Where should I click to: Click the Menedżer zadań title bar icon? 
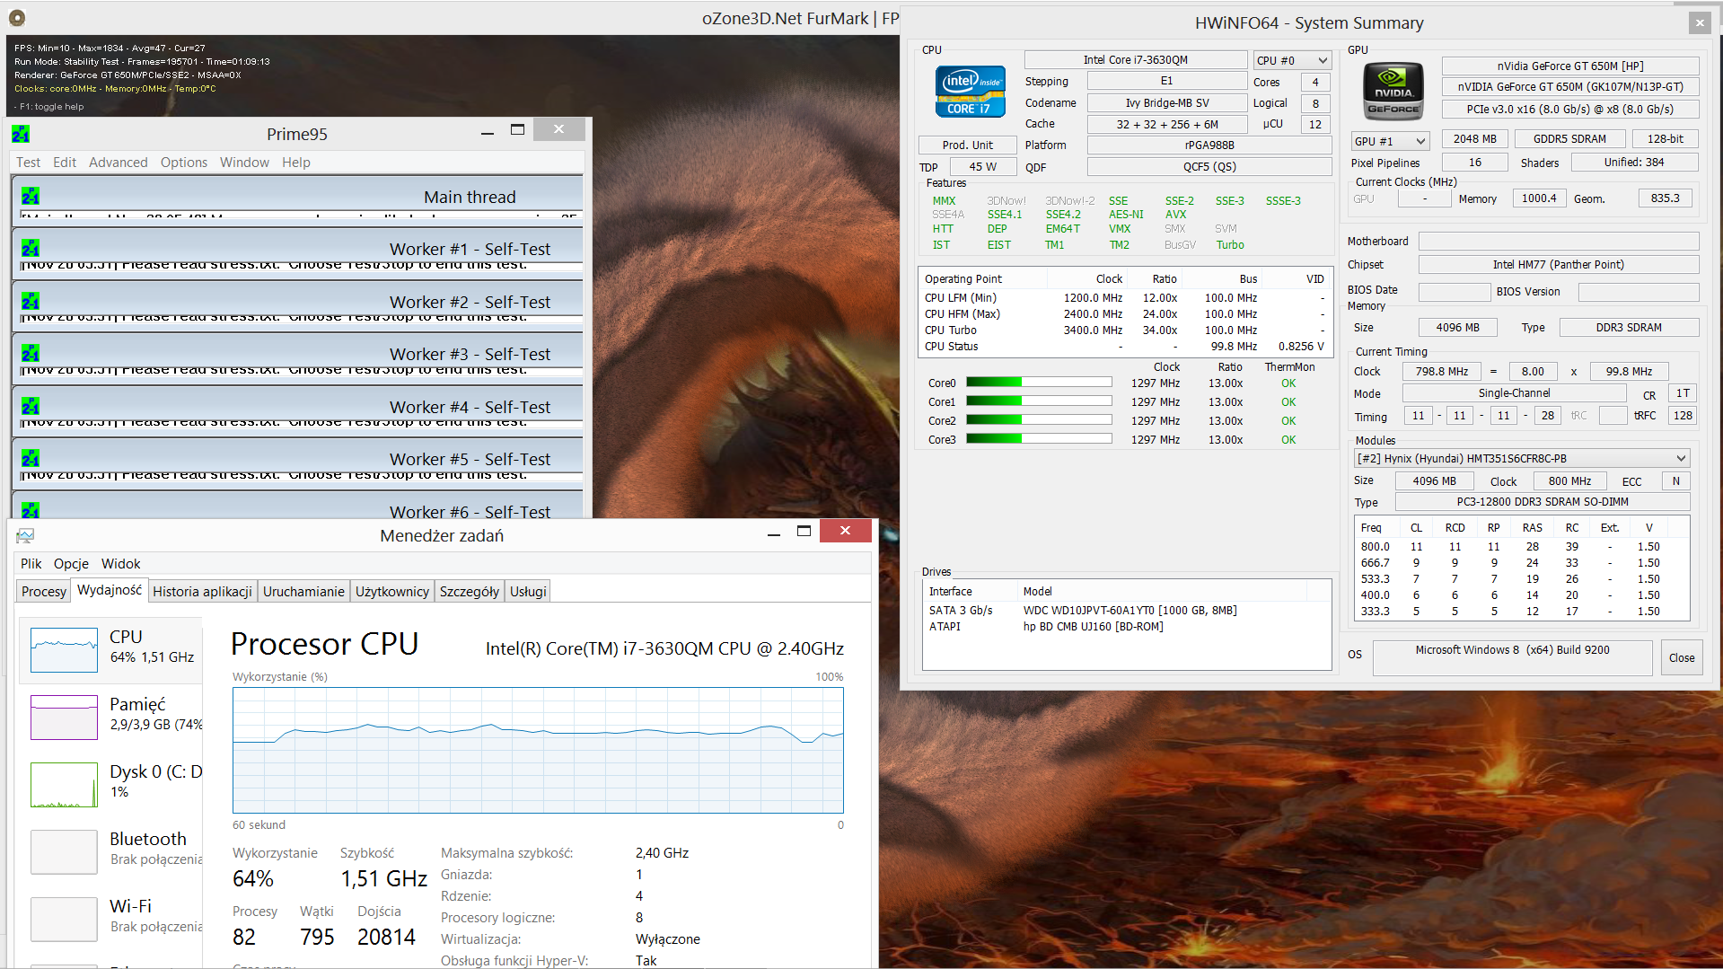click(24, 536)
